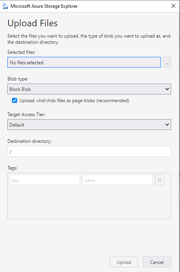The height and width of the screenshot is (272, 180).
Task: Close the Upload Files dialog window
Action: [173, 6]
